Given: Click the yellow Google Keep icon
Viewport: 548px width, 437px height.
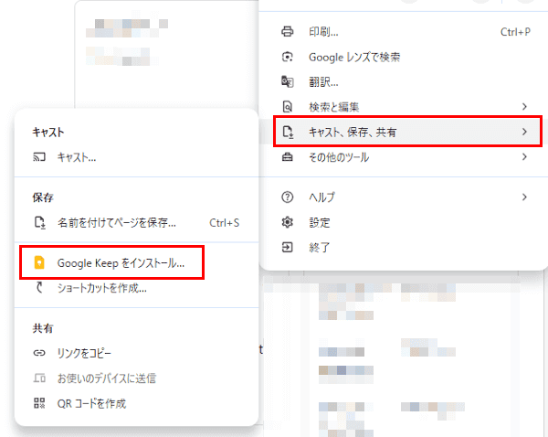Looking at the screenshot, I should [x=39, y=263].
